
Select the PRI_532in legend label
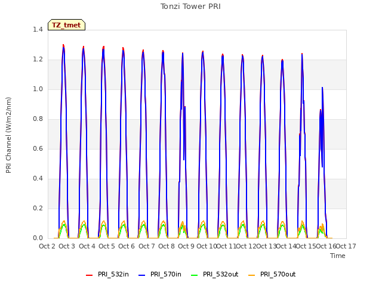(113, 275)
